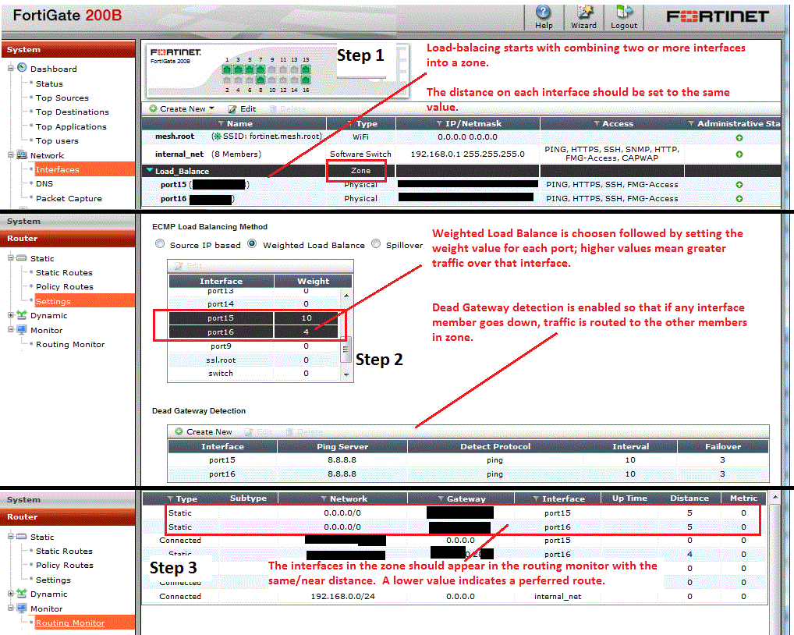This screenshot has width=794, height=635.
Task: Collapse the Network tree node
Action: click(11, 155)
